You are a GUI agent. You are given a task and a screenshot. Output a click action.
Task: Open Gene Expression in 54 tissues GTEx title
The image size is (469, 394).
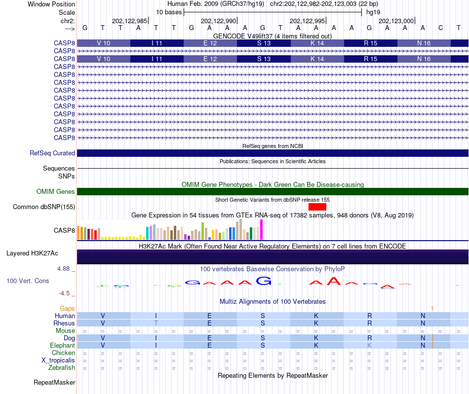click(x=272, y=215)
